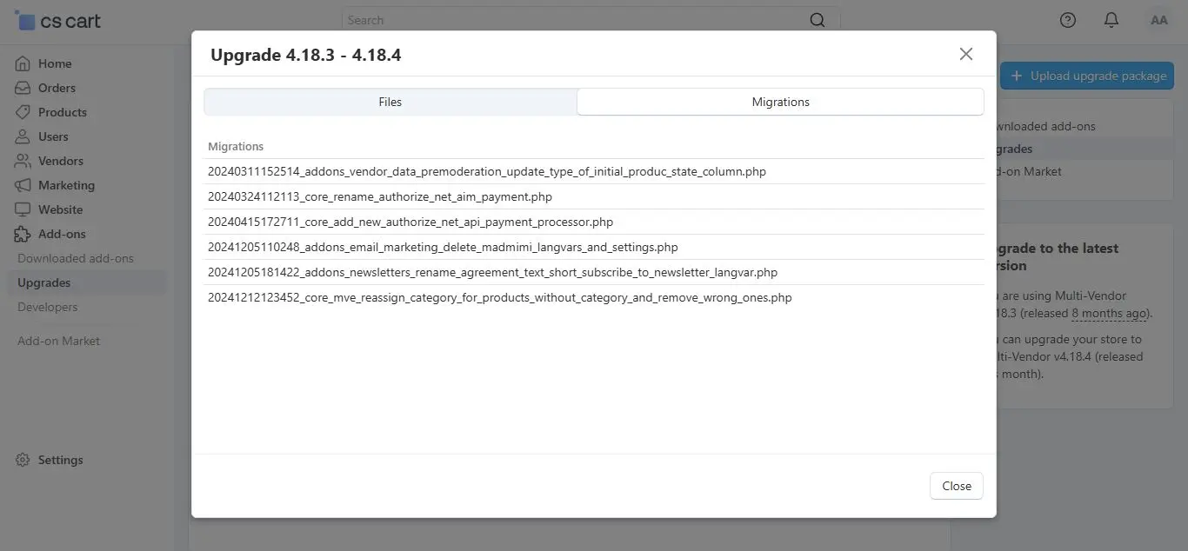Screen dimensions: 1188x551
Task: Click the CS-Cart logo
Action: [x=57, y=20]
